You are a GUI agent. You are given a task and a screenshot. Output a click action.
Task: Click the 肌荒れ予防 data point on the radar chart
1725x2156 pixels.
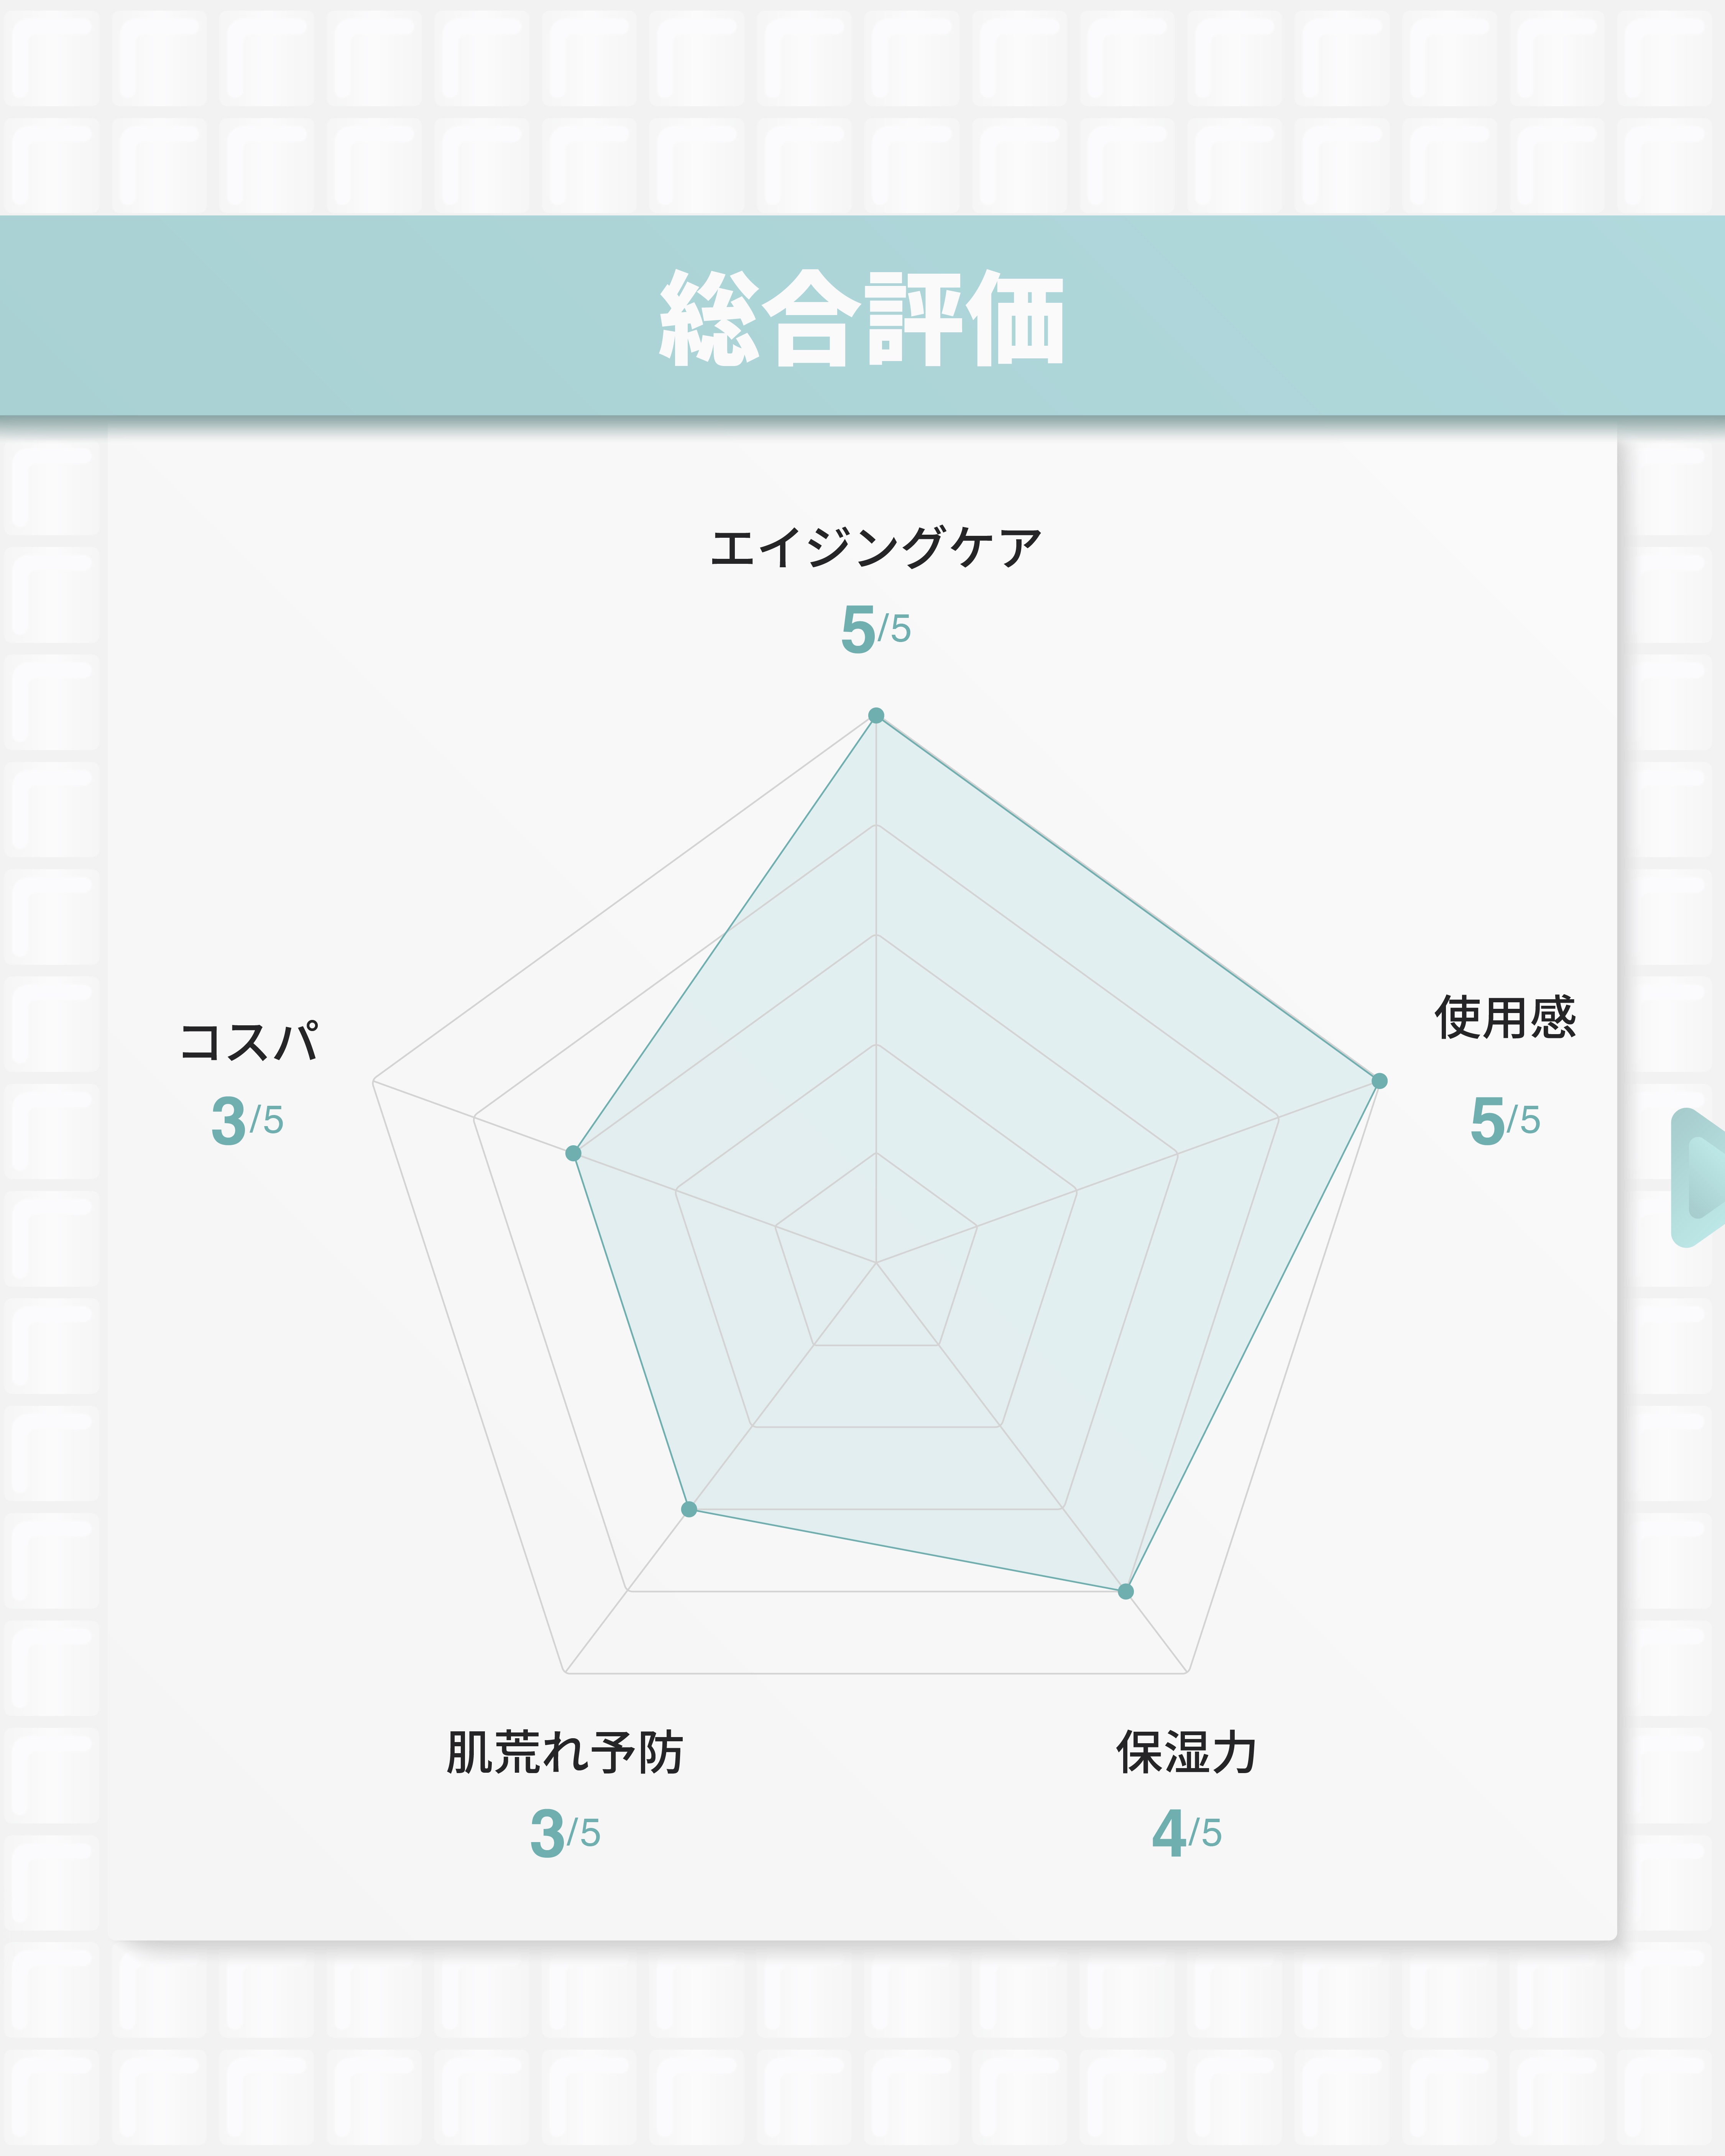[689, 1509]
